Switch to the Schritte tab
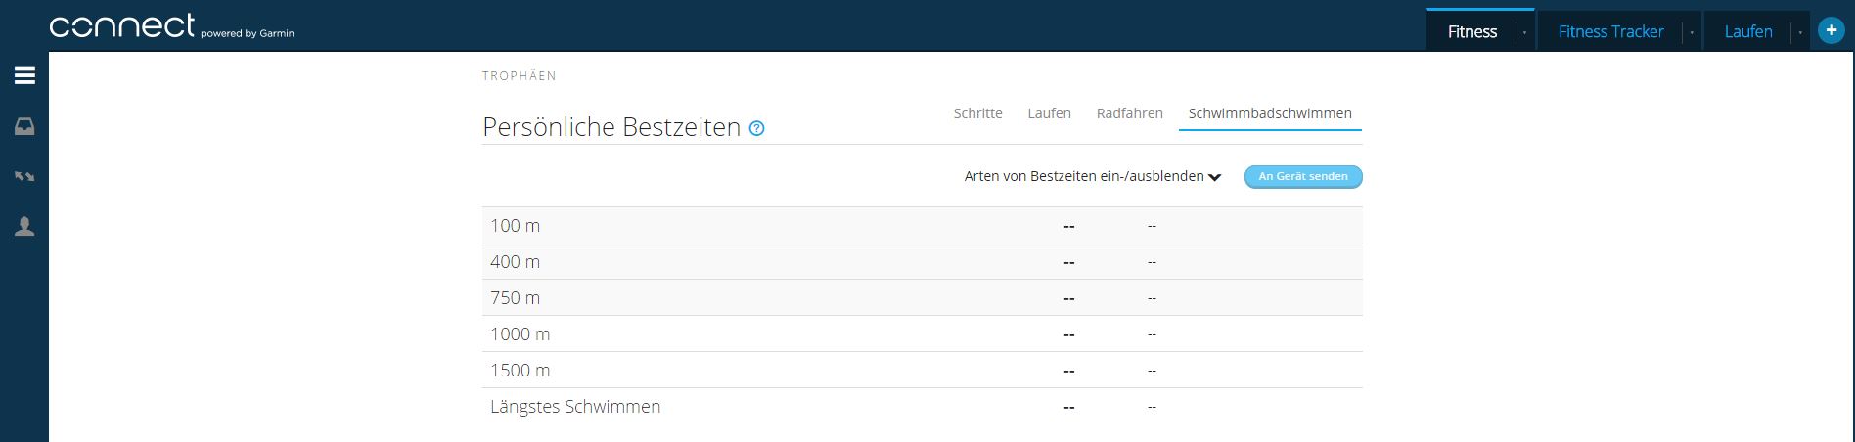1855x442 pixels. point(977,113)
